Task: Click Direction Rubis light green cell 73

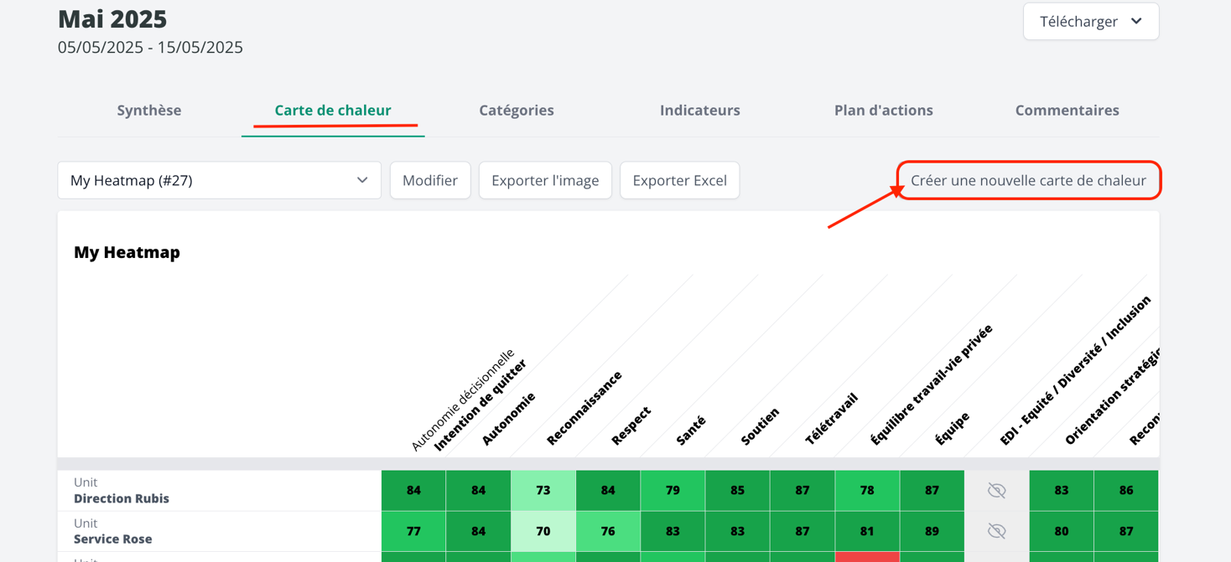Action: click(543, 491)
